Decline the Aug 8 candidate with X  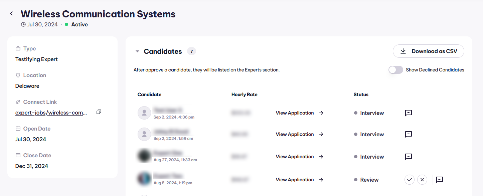422,180
